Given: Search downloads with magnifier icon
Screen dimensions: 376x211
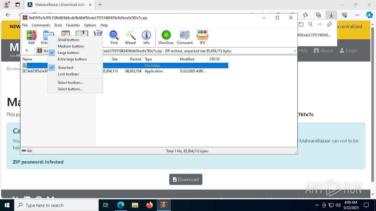Looking at the screenshot, I should (x=310, y=24).
